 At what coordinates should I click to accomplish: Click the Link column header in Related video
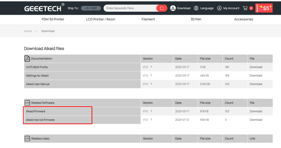pos(252,138)
